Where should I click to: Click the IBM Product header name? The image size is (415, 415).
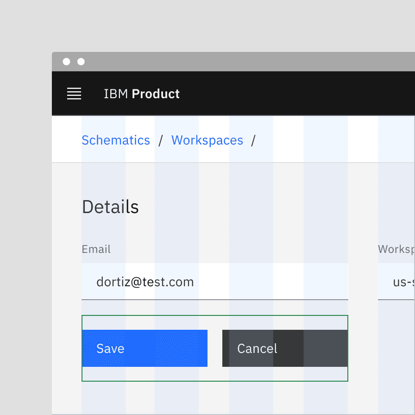(141, 94)
